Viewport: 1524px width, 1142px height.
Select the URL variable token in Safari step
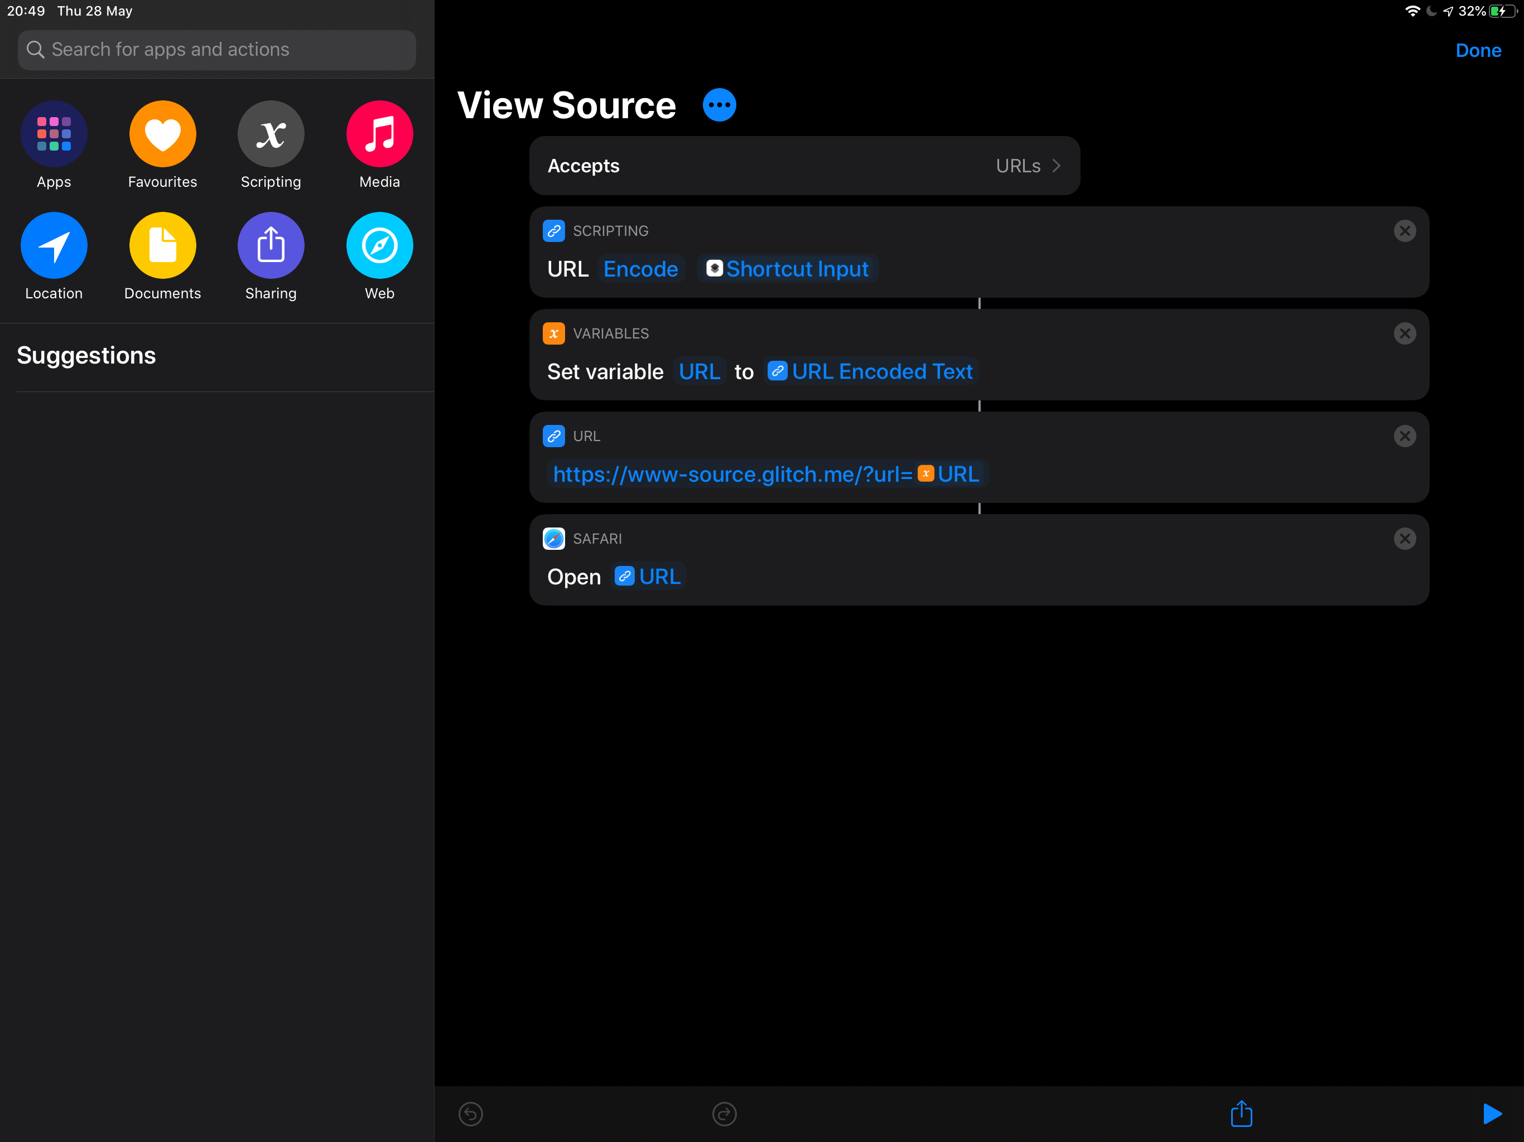(x=648, y=577)
